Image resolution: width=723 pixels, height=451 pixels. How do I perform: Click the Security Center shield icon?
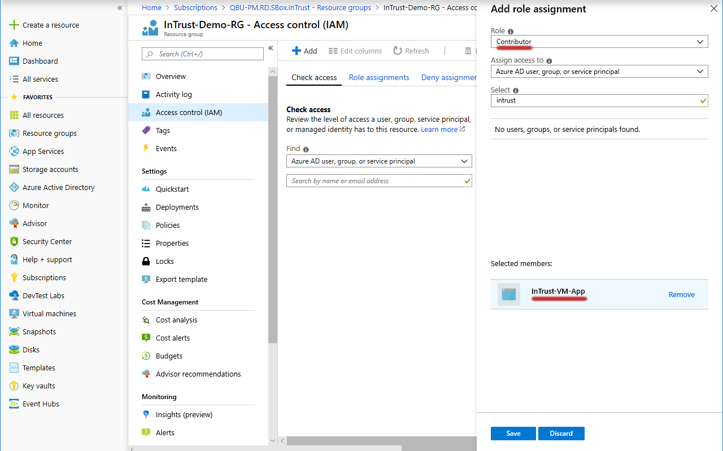click(x=14, y=241)
